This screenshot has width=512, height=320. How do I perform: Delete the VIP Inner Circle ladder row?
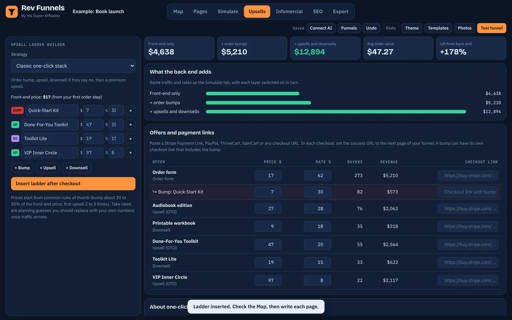(x=131, y=153)
